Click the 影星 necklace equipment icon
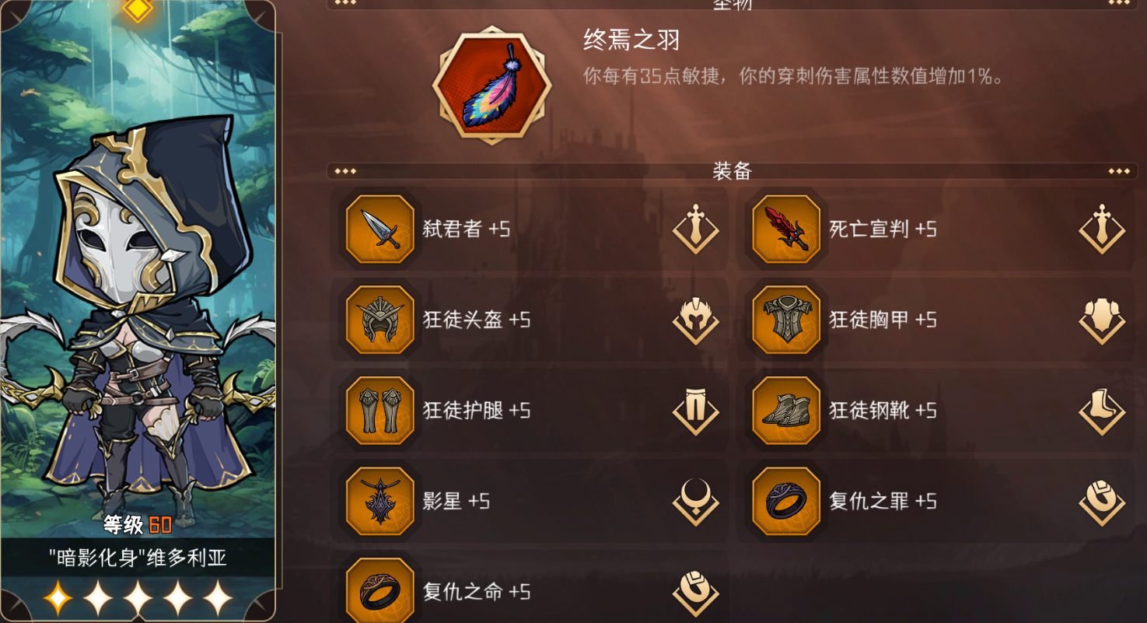The image size is (1147, 623). [x=379, y=502]
